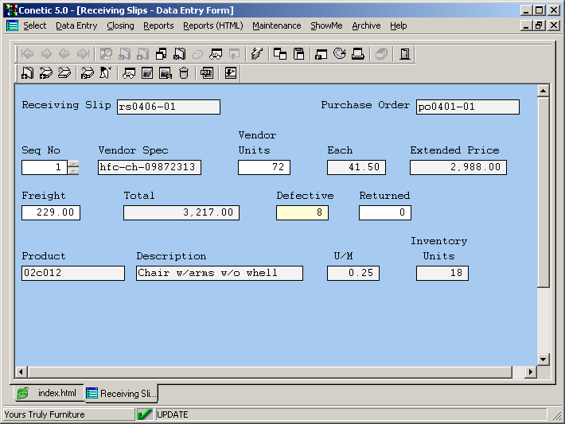
Task: Click the lightning bolt toolbar icon
Action: tap(256, 54)
